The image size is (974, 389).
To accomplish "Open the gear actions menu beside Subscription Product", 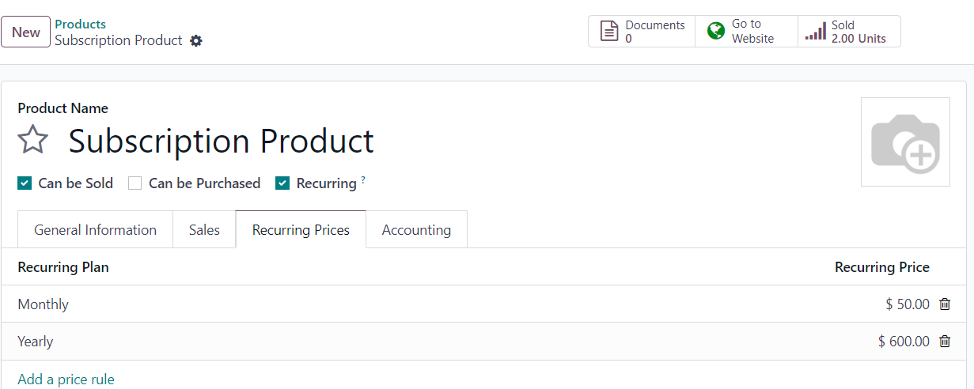I will pyautogui.click(x=196, y=40).
